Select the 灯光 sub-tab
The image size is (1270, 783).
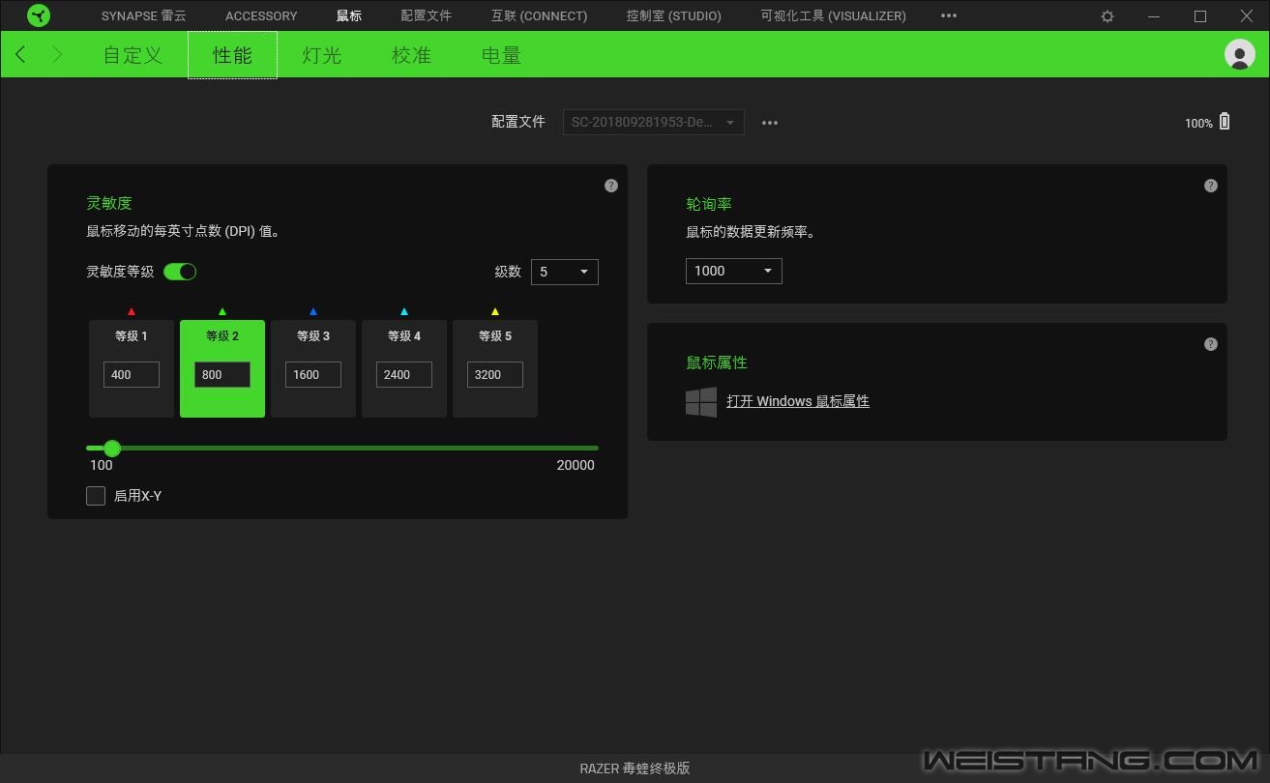[x=322, y=55]
